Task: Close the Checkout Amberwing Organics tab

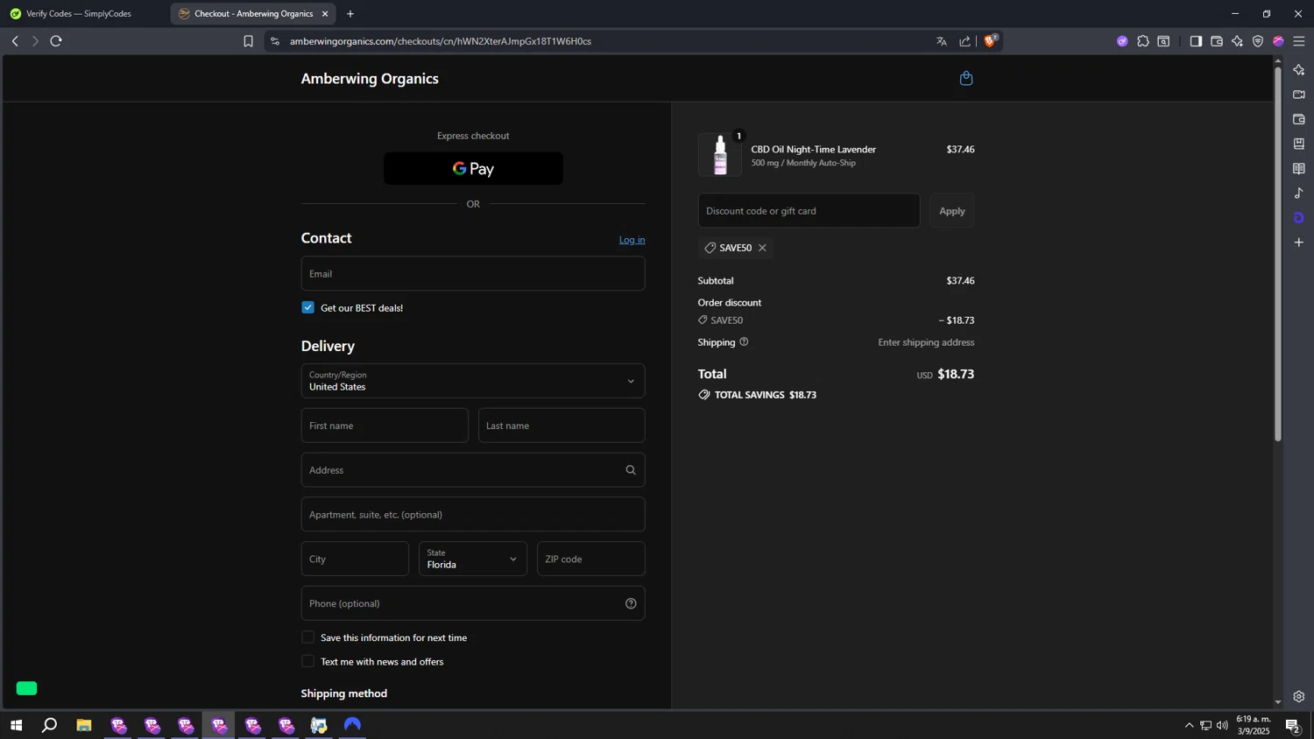Action: point(325,14)
